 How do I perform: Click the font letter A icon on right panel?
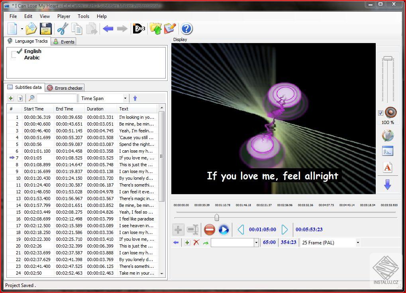[x=388, y=167]
